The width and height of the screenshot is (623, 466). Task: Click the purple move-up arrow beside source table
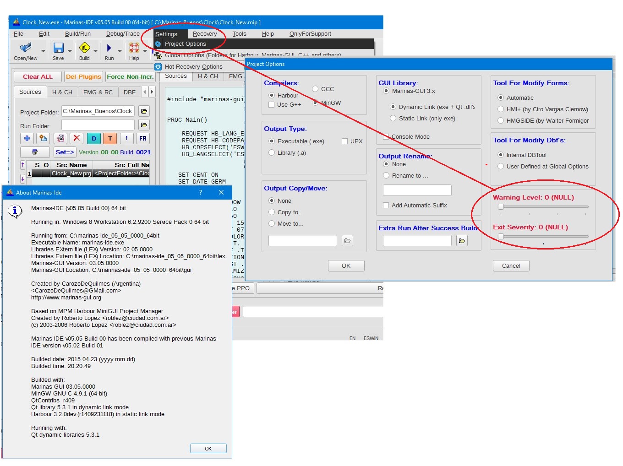22,165
